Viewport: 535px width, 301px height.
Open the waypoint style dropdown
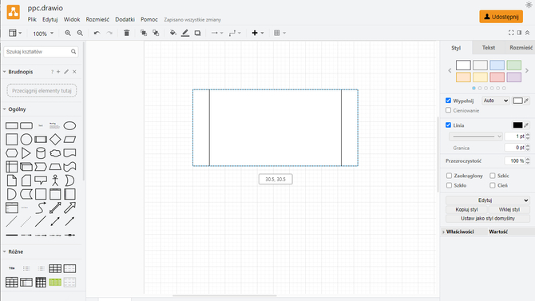(x=235, y=33)
